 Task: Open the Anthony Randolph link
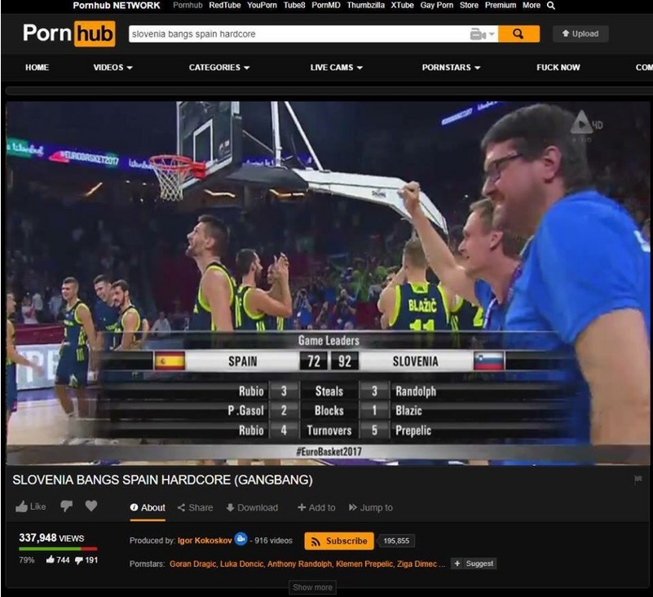(x=299, y=564)
